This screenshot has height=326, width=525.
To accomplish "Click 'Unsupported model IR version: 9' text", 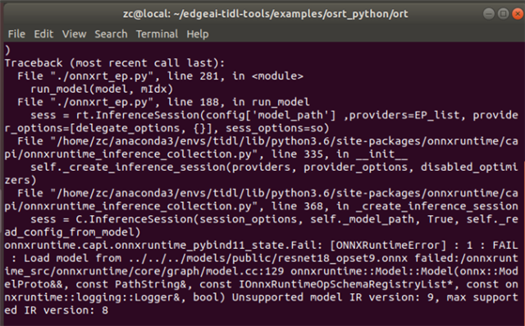I will pos(333,297).
